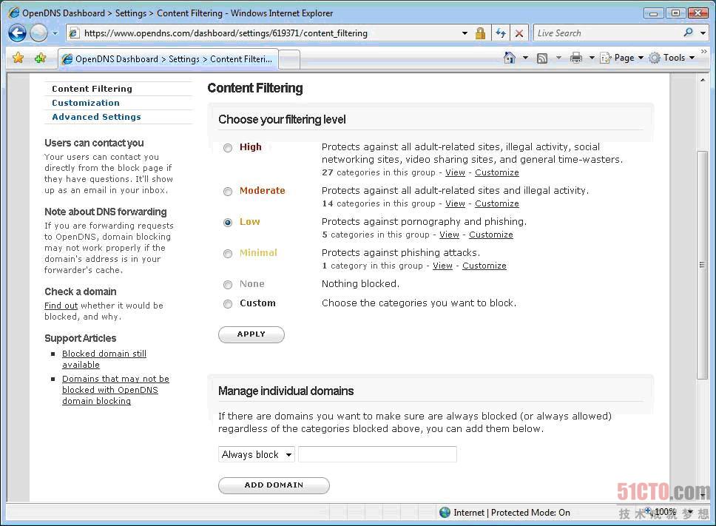Click the ADD DOMAIN button
This screenshot has height=526, width=716.
point(274,485)
